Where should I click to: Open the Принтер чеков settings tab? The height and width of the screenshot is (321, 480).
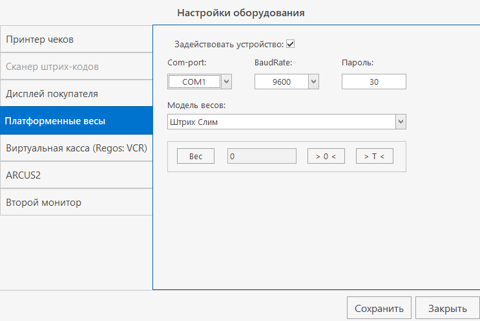(x=76, y=39)
